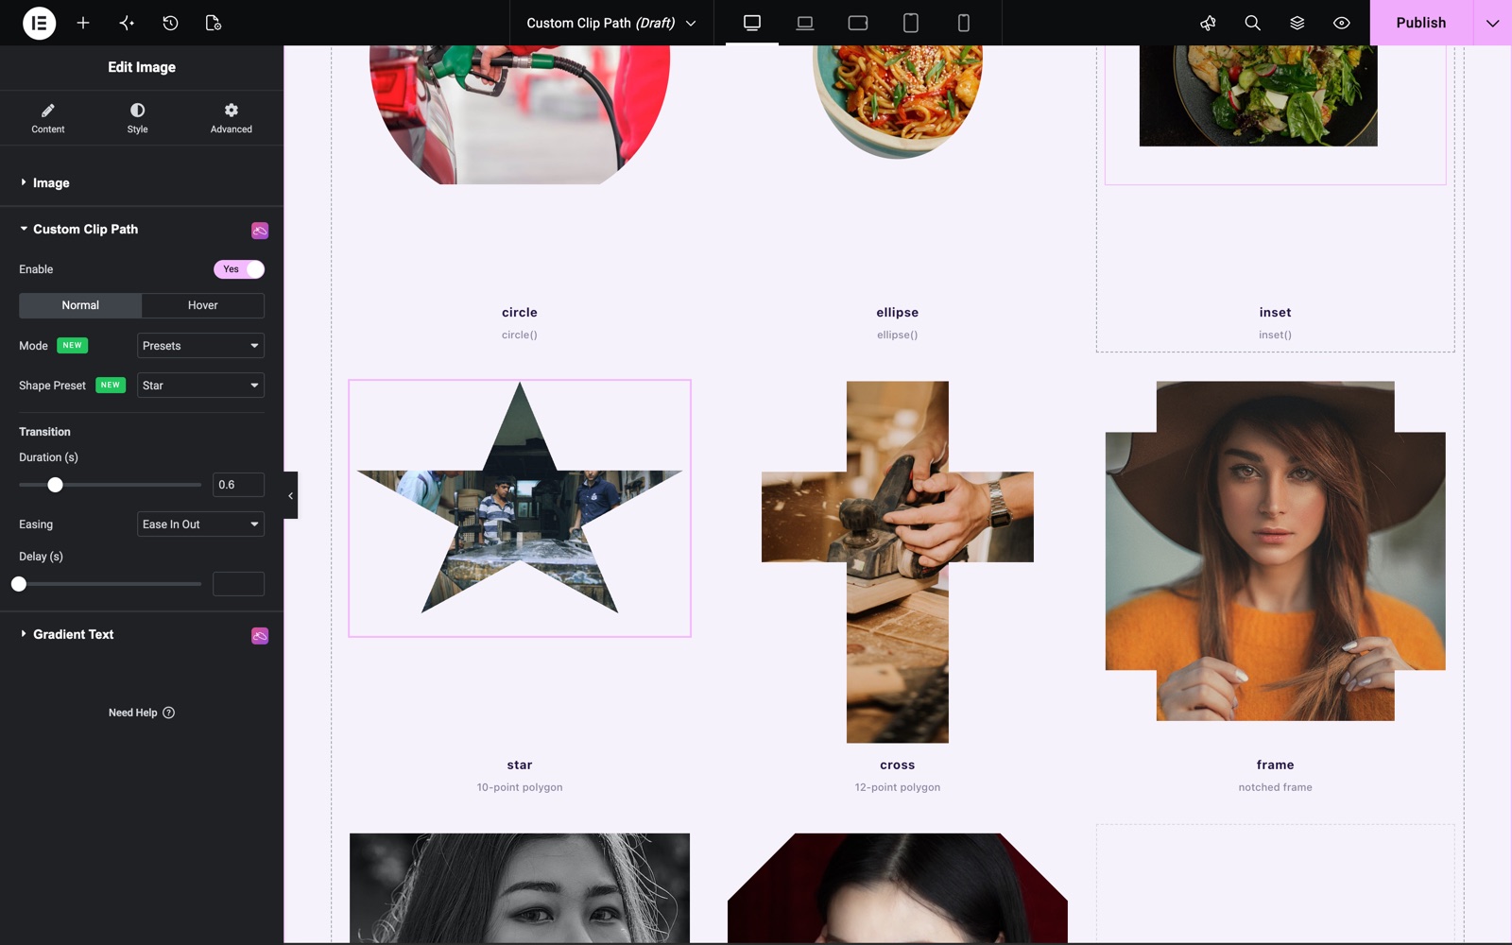This screenshot has width=1512, height=945.
Task: Select the Hover state toggle
Action: pos(202,305)
